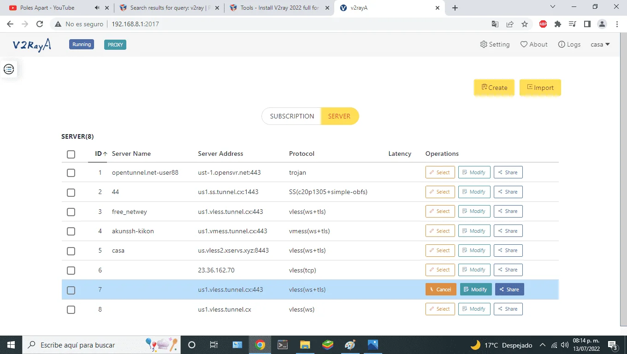The width and height of the screenshot is (627, 354).
Task: Open the Adblock Plus extension
Action: tap(543, 24)
